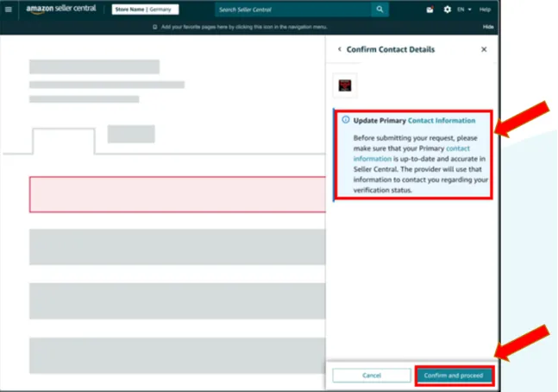The width and height of the screenshot is (558, 392).
Task: Open the Store Name Germany switcher
Action: click(x=145, y=9)
